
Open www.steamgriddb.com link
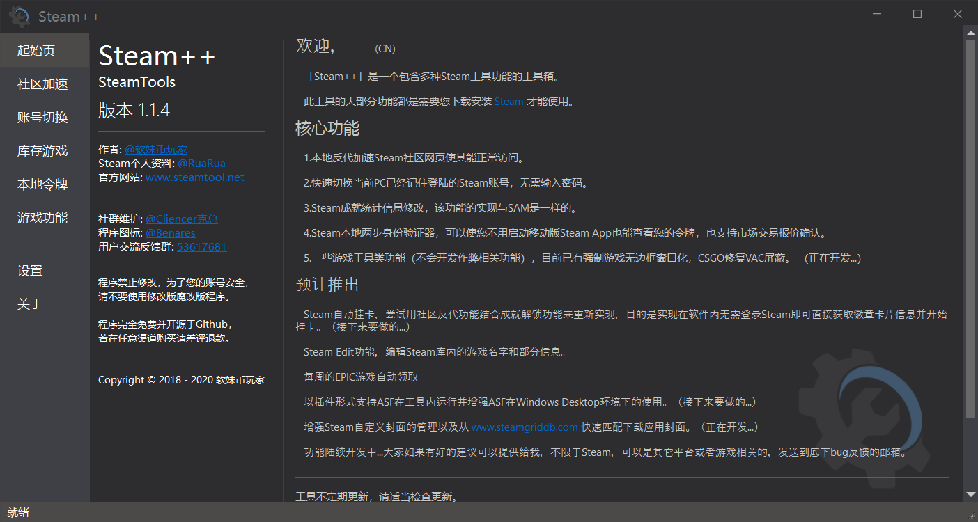[525, 427]
